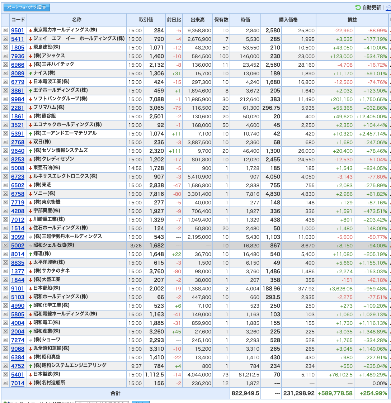Remove row 9501 with its X icon
The width and height of the screenshot is (391, 403).
point(5,30)
